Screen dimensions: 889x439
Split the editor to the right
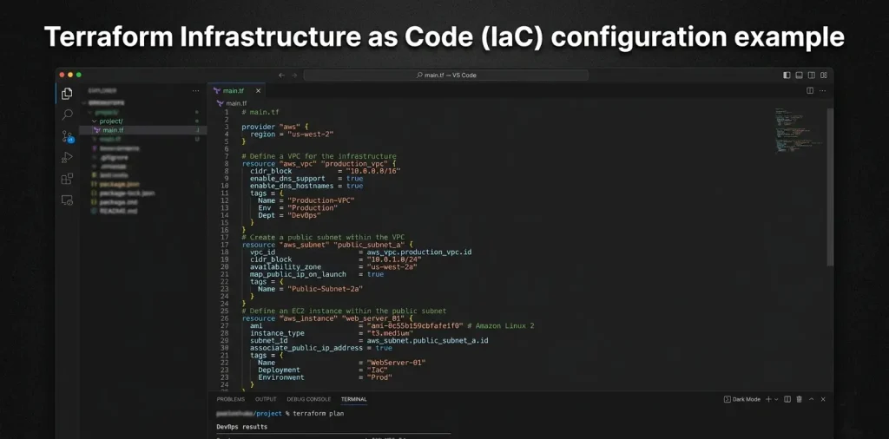(x=810, y=90)
